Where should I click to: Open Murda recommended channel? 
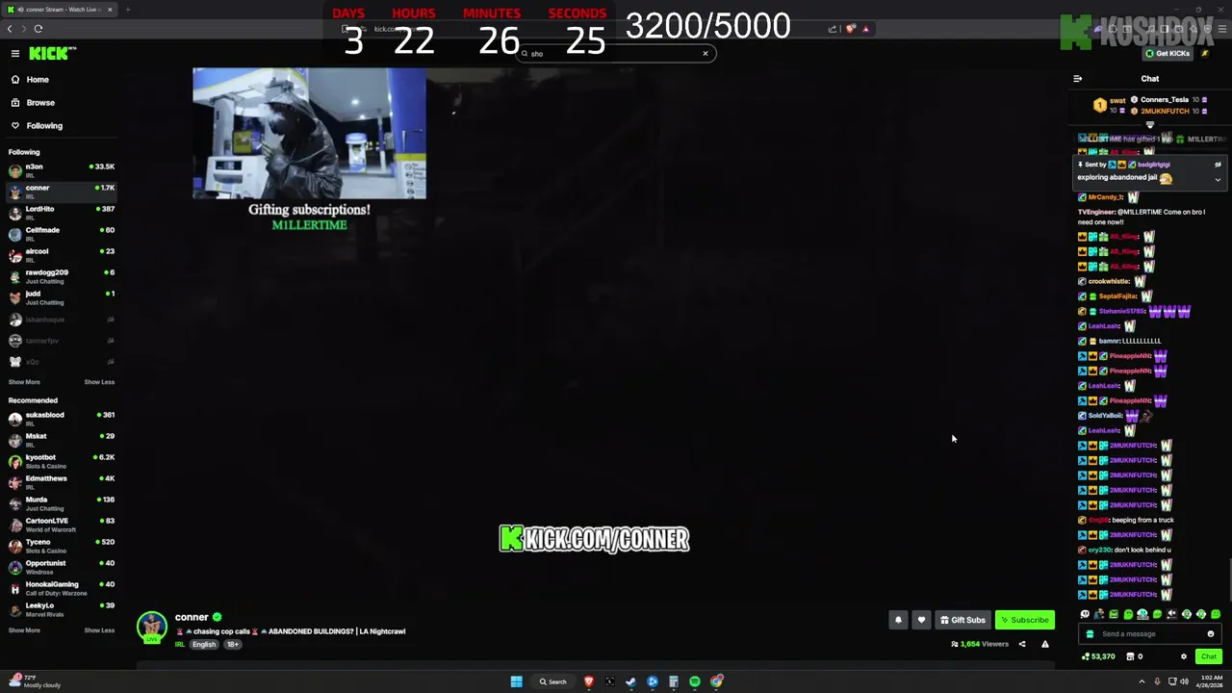(x=62, y=502)
